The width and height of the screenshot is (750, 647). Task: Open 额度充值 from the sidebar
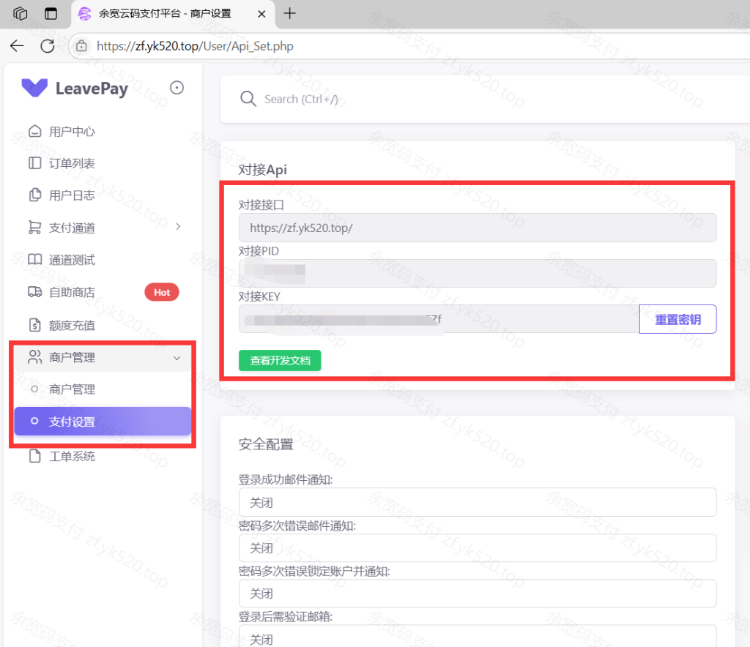coord(72,325)
